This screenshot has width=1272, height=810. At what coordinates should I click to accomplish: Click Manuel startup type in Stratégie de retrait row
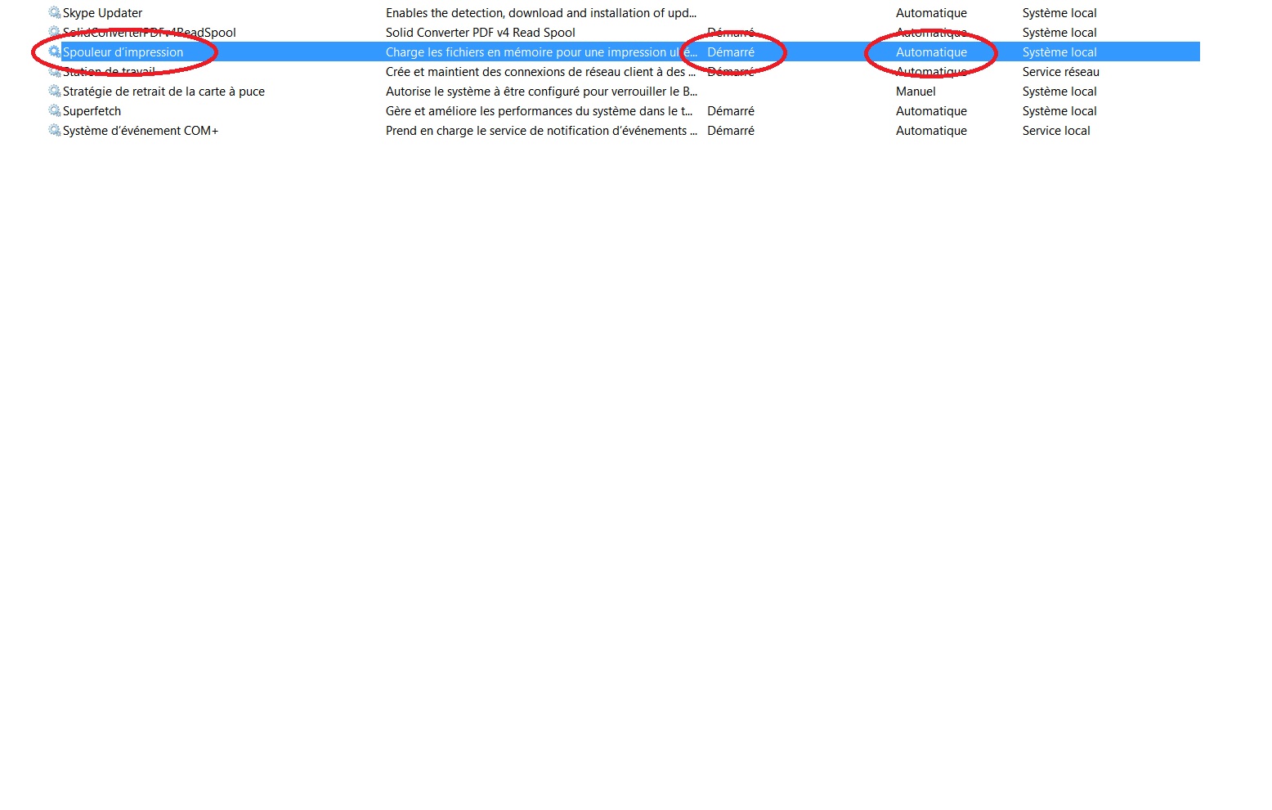point(916,92)
